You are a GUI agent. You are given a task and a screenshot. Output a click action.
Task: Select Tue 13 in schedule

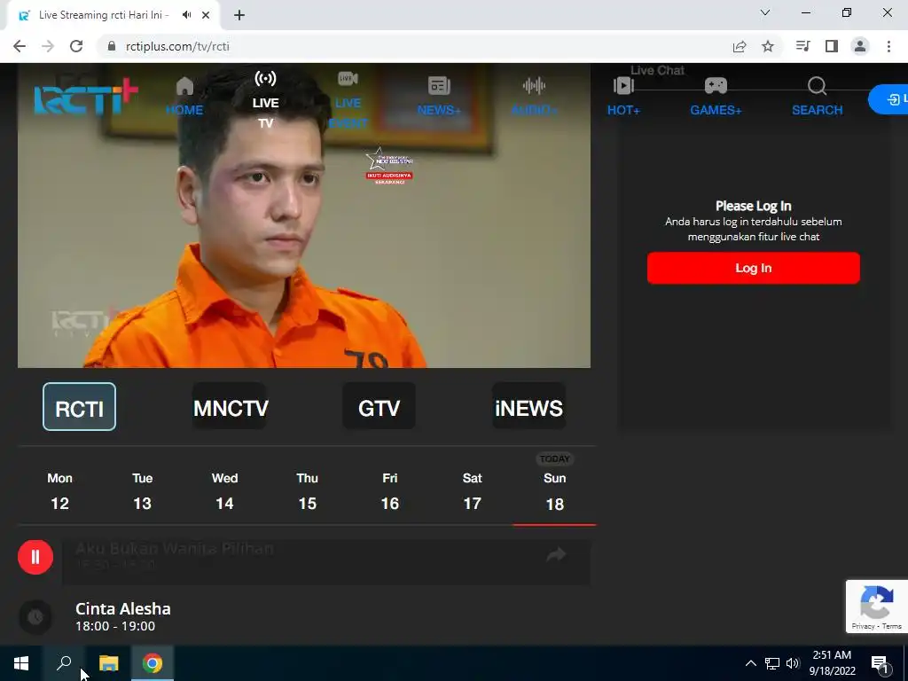[x=143, y=491]
